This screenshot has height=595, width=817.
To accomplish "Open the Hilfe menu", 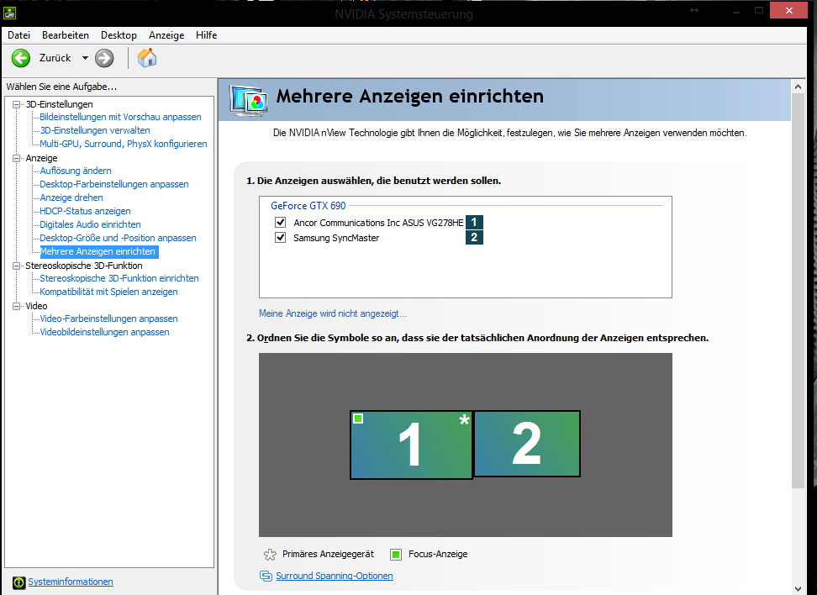I will (x=206, y=35).
